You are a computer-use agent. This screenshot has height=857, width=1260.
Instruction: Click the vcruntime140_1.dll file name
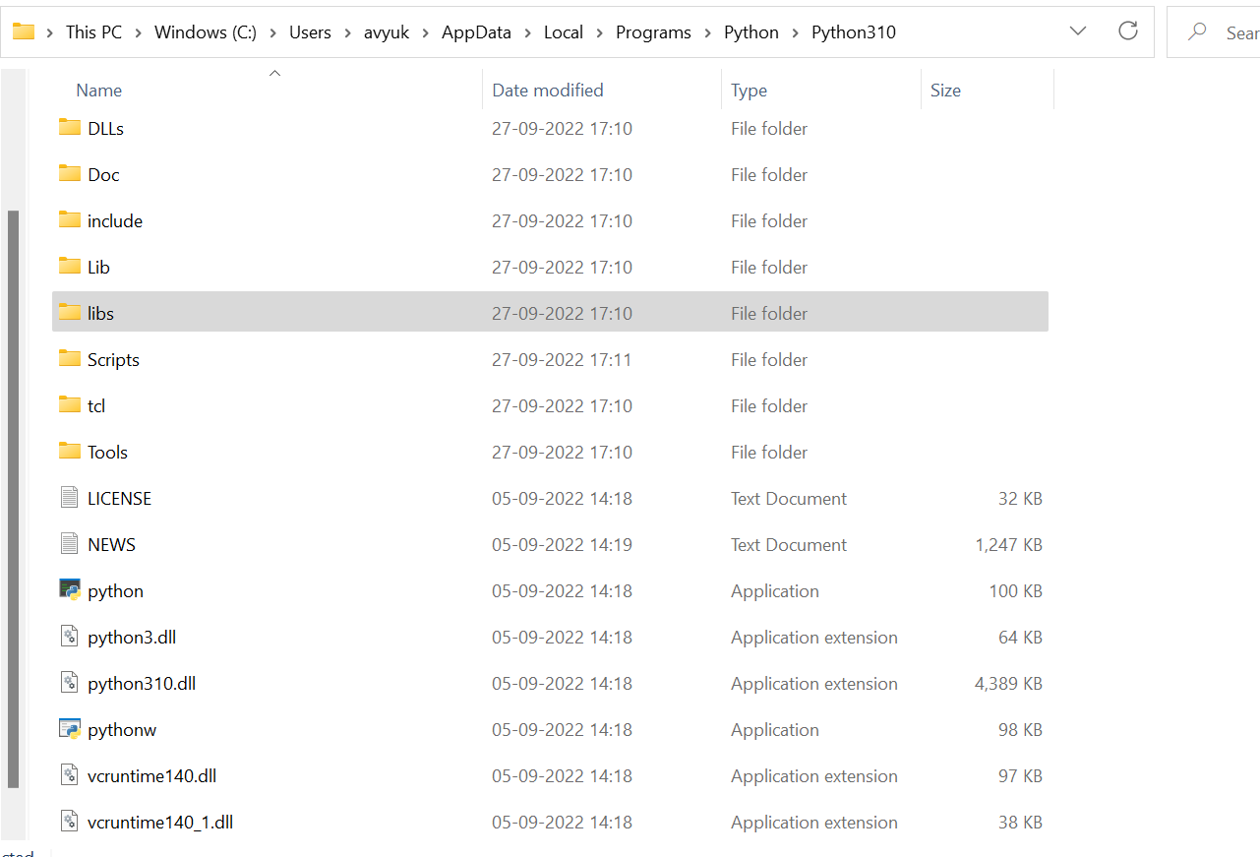(x=160, y=823)
